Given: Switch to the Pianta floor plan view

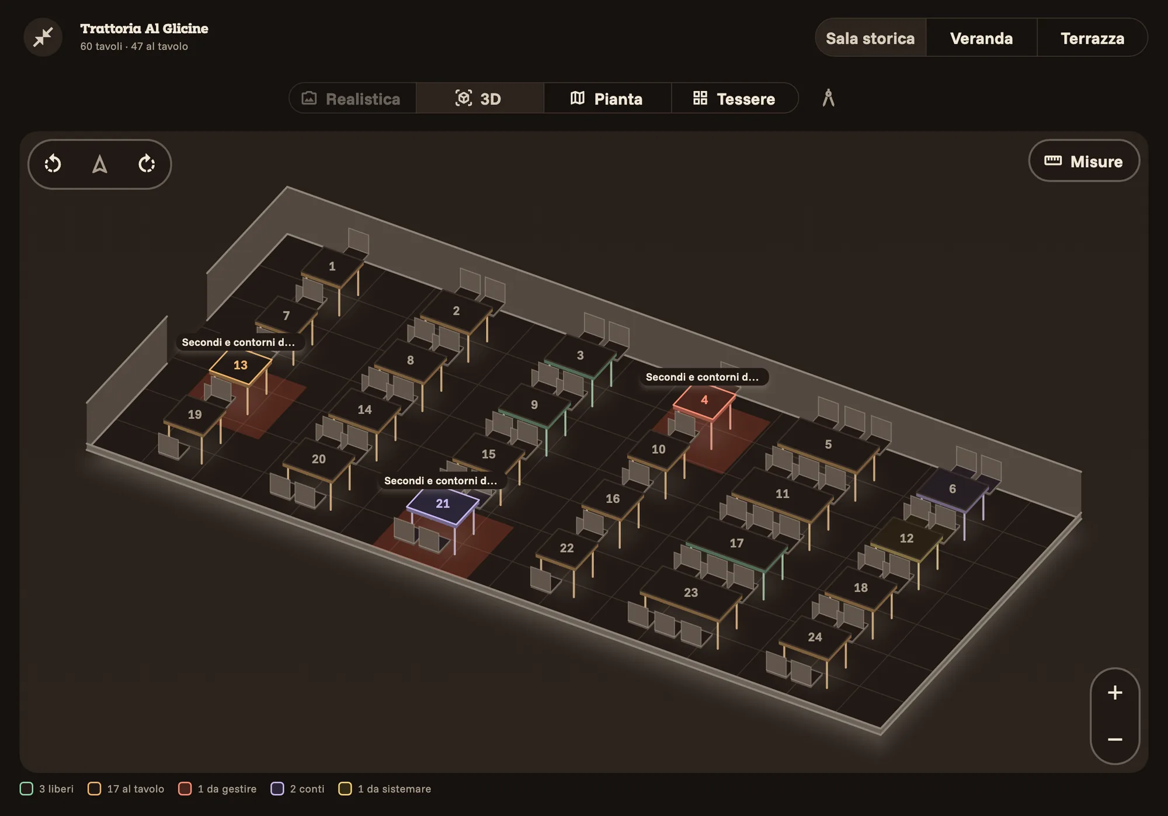Looking at the screenshot, I should click(607, 98).
